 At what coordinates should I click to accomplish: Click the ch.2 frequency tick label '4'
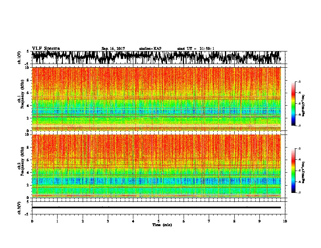pyautogui.click(x=29, y=173)
